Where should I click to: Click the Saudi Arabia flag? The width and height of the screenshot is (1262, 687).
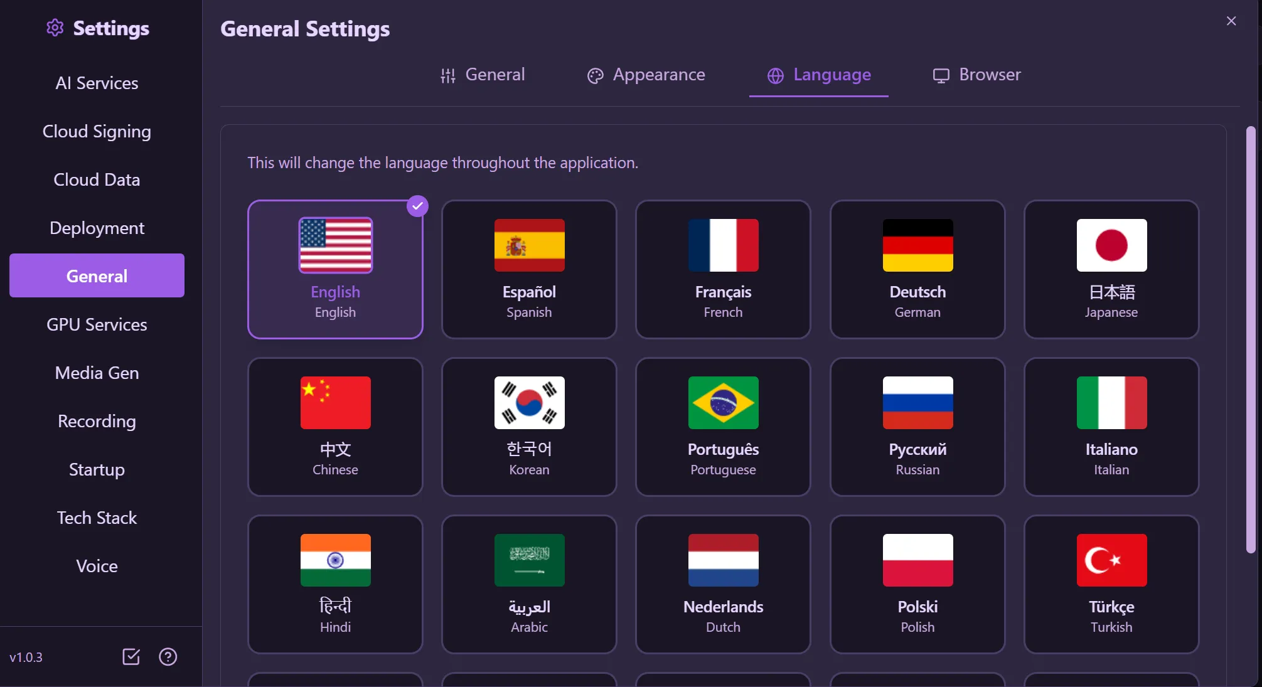coord(530,560)
